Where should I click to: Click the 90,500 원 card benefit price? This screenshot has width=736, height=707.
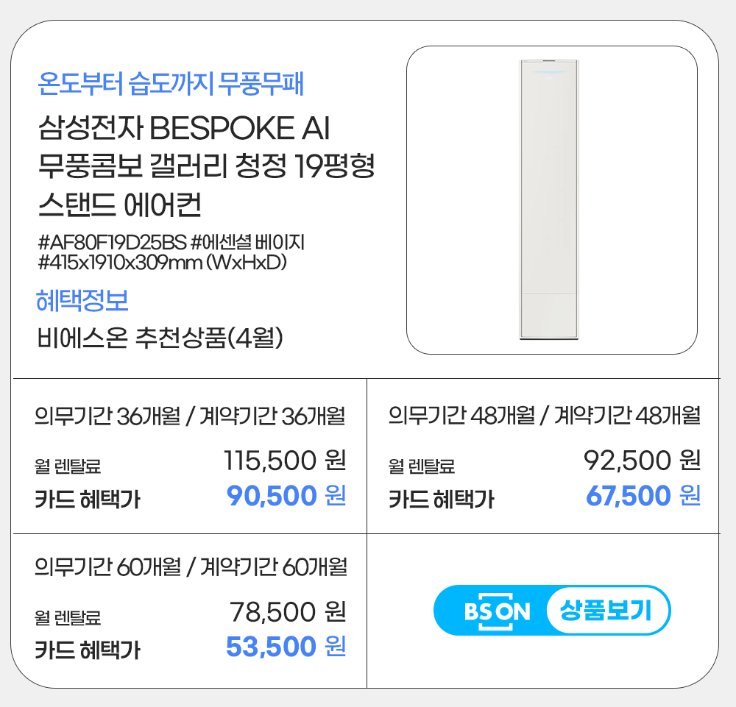(x=286, y=496)
